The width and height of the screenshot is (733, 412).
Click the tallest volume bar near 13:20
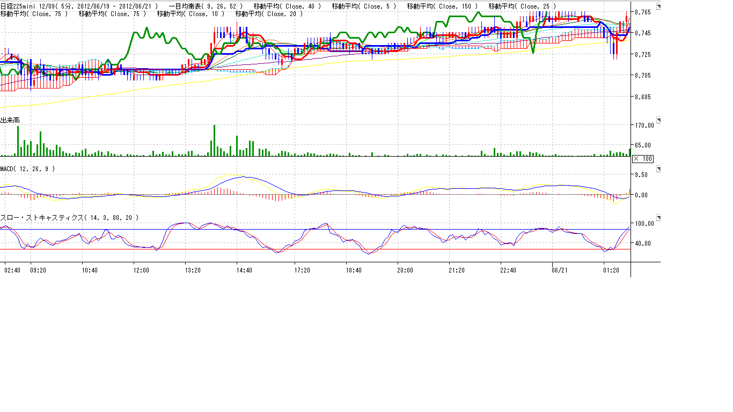(214, 141)
